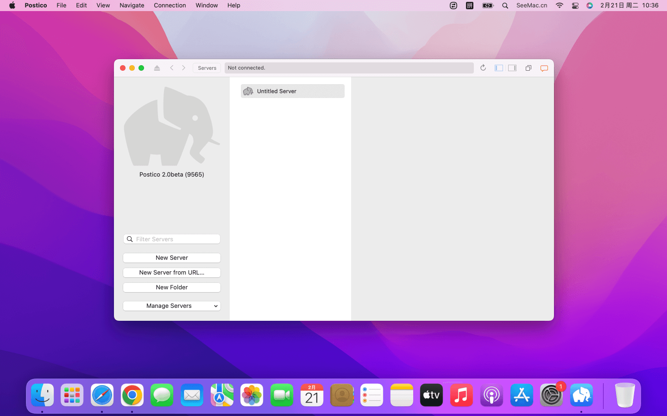
Task: Open the Postico app menu
Action: pos(36,6)
